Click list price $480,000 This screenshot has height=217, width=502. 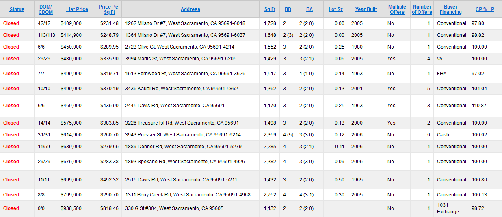[71, 59]
